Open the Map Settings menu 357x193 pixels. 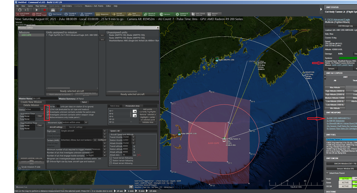(41, 6)
